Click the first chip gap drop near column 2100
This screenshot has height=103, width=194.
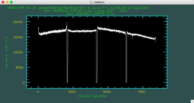[67, 56]
